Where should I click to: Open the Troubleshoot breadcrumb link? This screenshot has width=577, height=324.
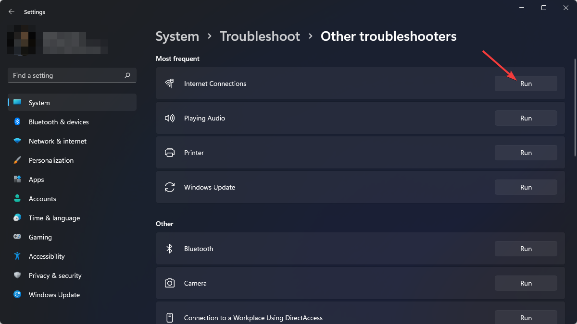[260, 36]
